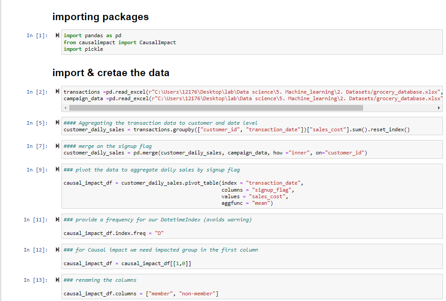
Task: Click left arrow of read_excel cell scrollbar
Action: pyautogui.click(x=66, y=108)
